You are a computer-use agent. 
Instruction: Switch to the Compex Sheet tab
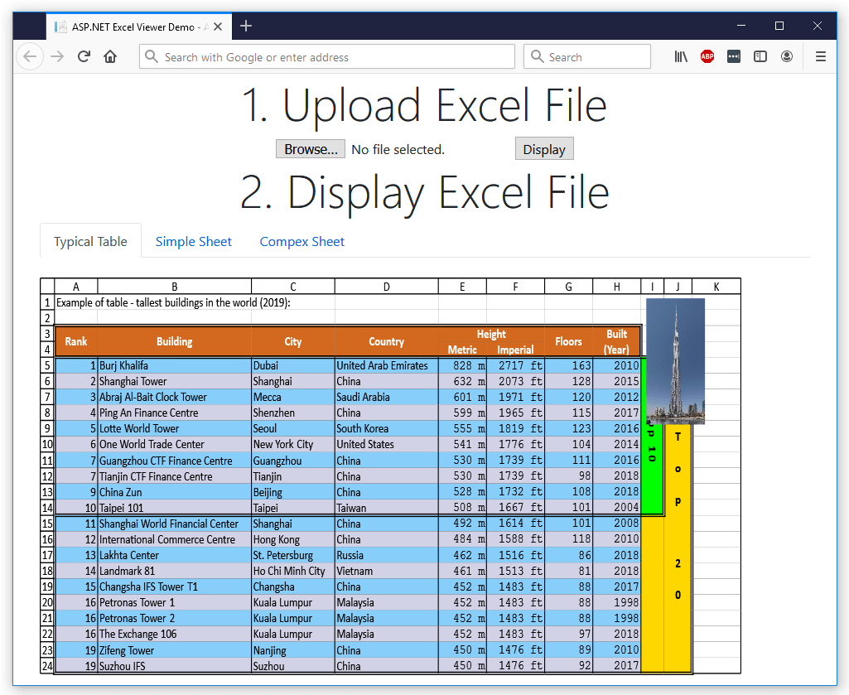click(302, 242)
